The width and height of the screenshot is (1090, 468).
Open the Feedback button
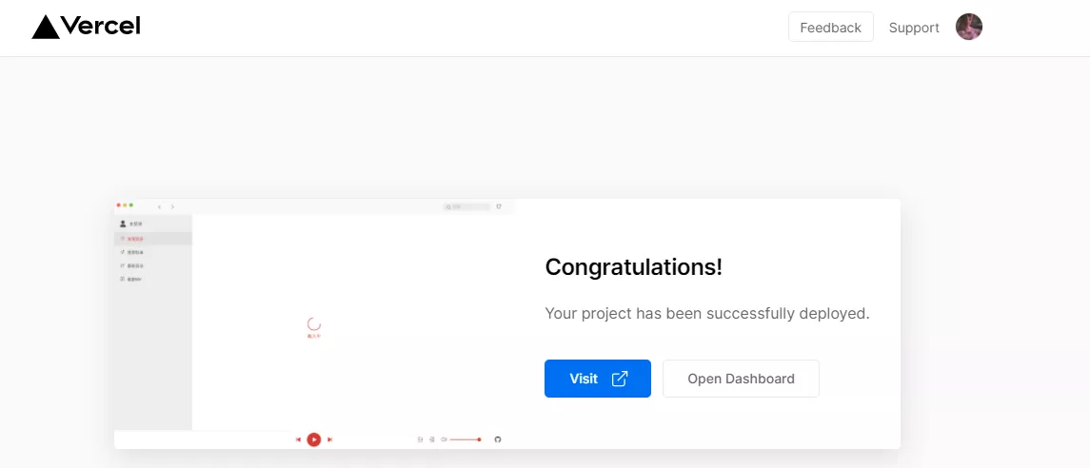click(x=831, y=27)
